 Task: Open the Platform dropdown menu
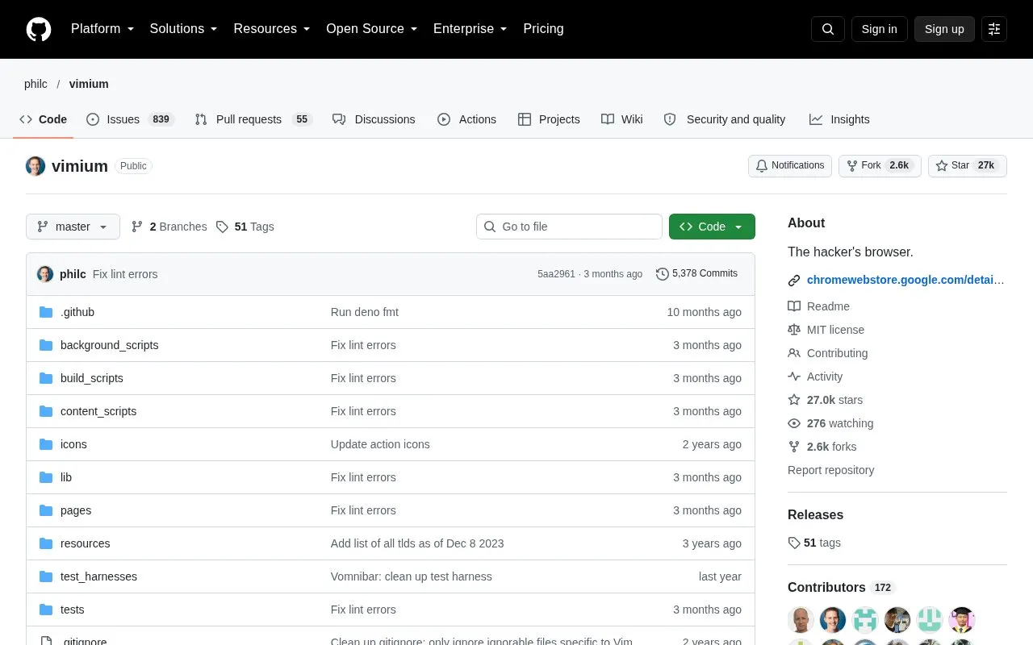(x=102, y=29)
